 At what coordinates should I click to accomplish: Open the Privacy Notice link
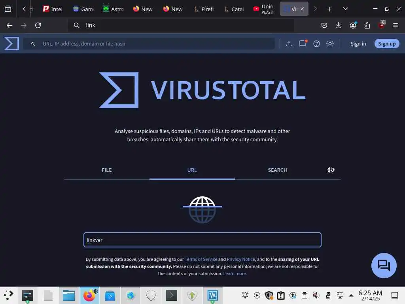point(241,259)
